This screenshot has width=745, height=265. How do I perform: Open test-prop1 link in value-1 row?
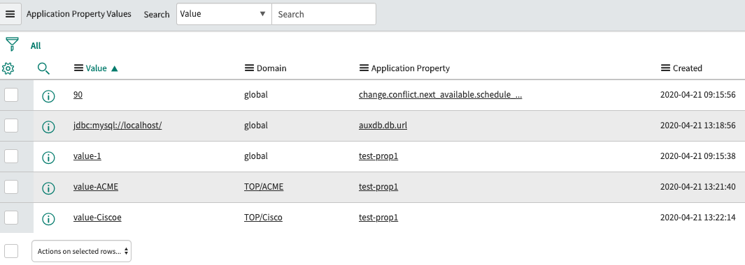coord(378,156)
